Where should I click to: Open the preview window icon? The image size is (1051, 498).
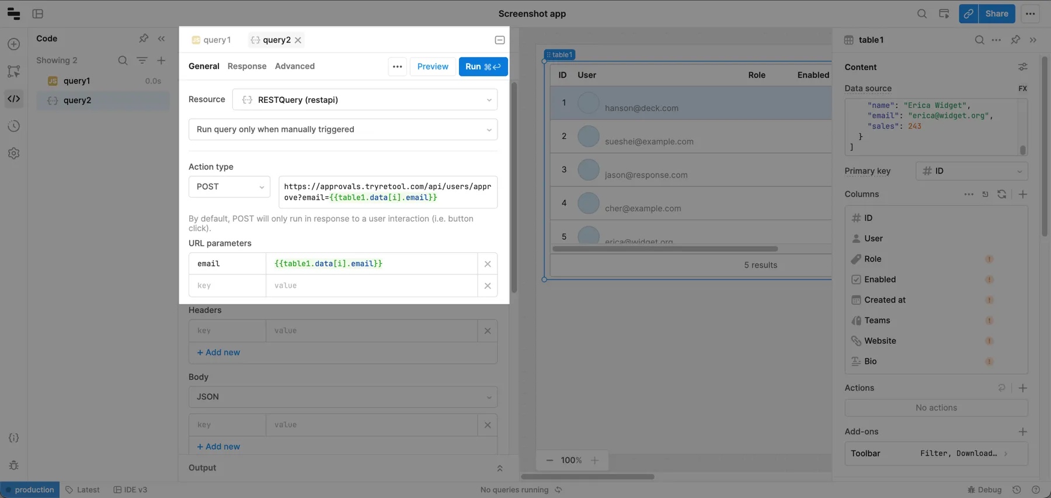click(x=944, y=13)
